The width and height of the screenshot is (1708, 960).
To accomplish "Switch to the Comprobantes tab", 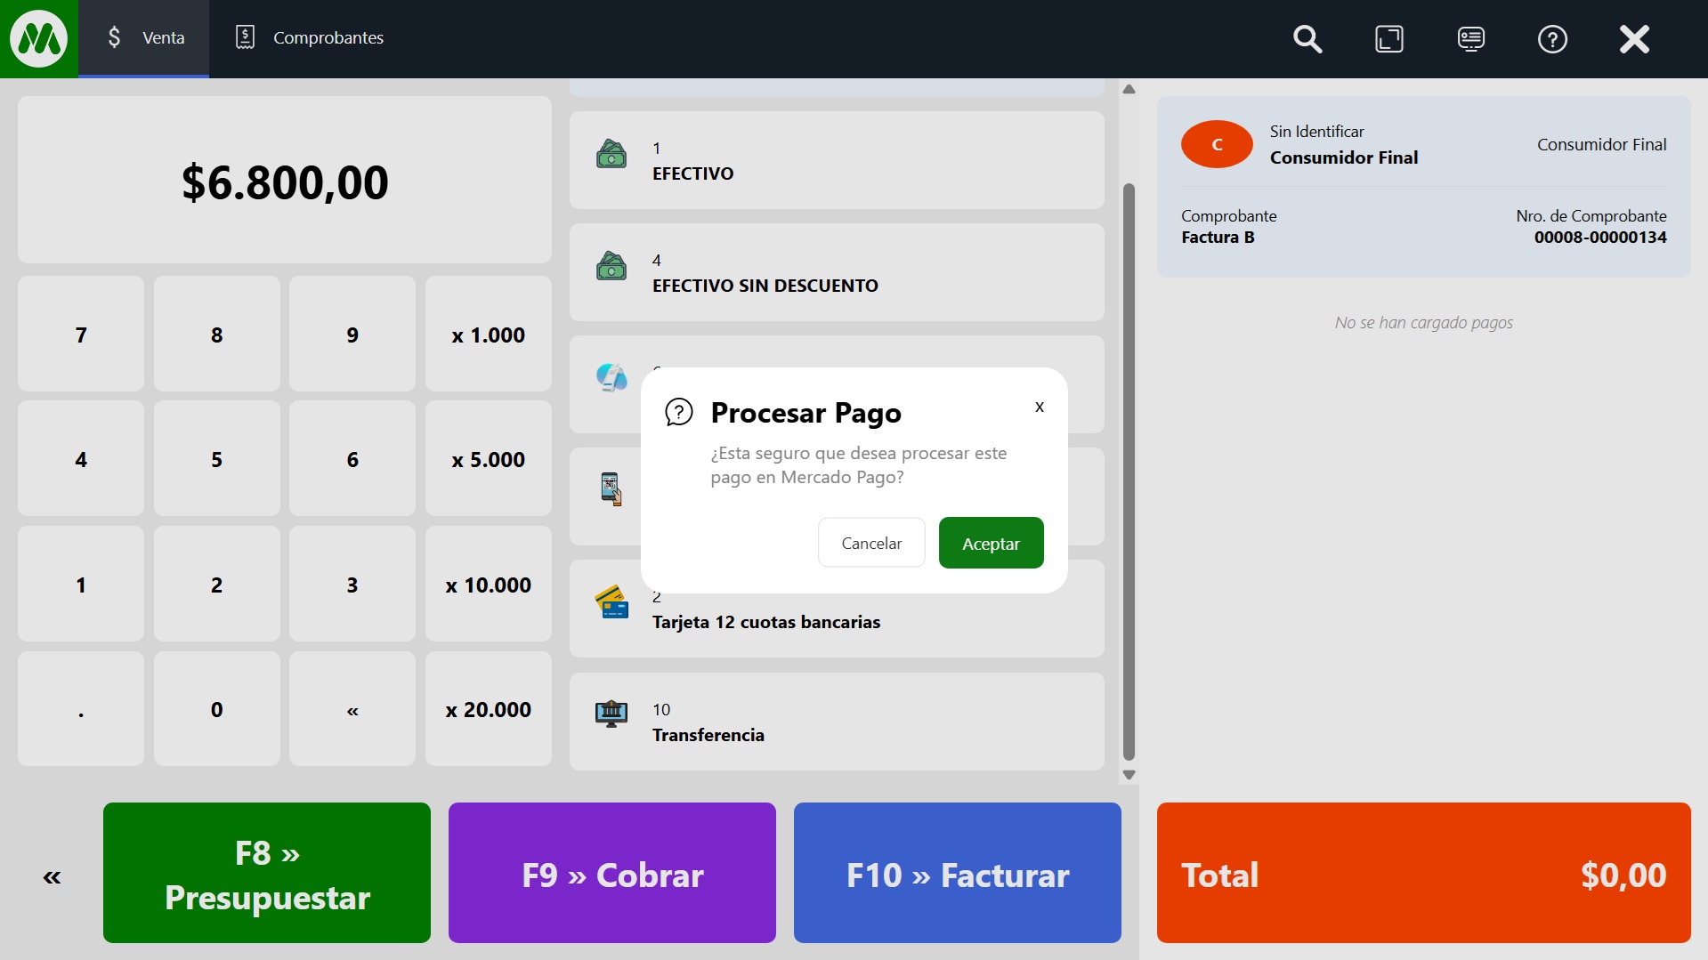I will click(309, 38).
